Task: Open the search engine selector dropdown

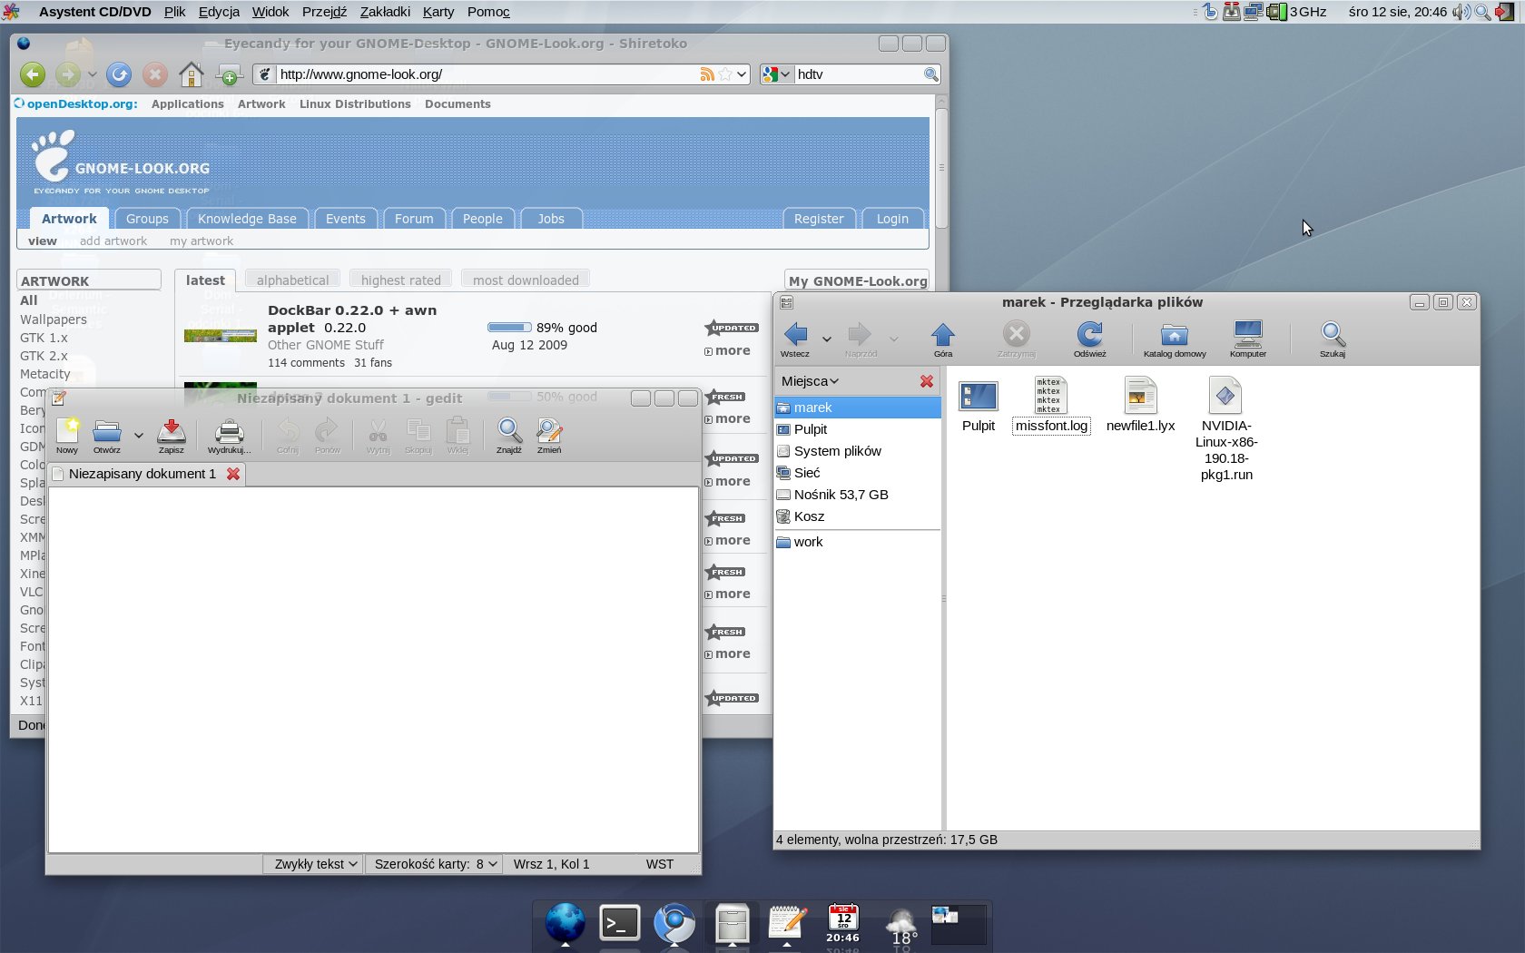Action: coord(776,74)
